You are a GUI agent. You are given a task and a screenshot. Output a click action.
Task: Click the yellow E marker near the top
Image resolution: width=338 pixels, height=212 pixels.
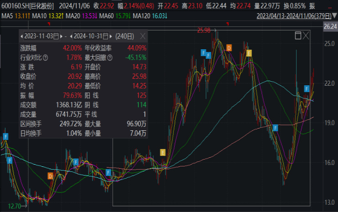249,53
